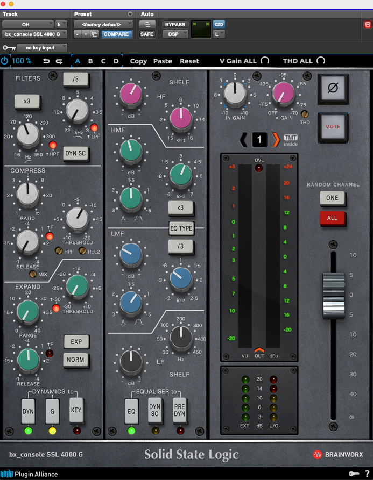Click the plugin power on/off icon
Screen dimensions: 373x480
(x=5, y=61)
